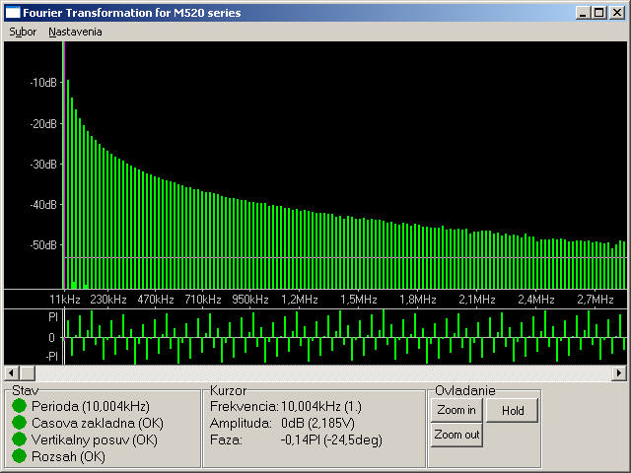
Task: Click the Vertikalny posuv (OK) text
Action: (95, 439)
